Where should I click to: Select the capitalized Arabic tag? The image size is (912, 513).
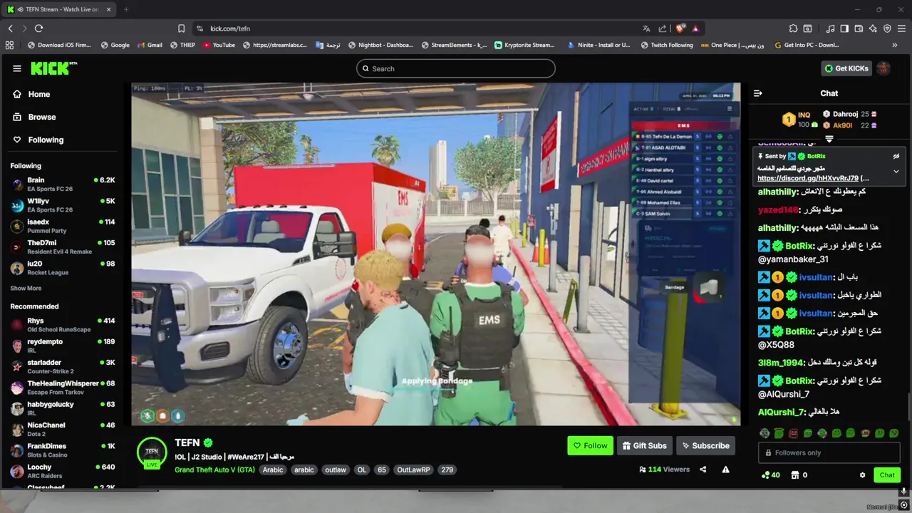(x=273, y=470)
